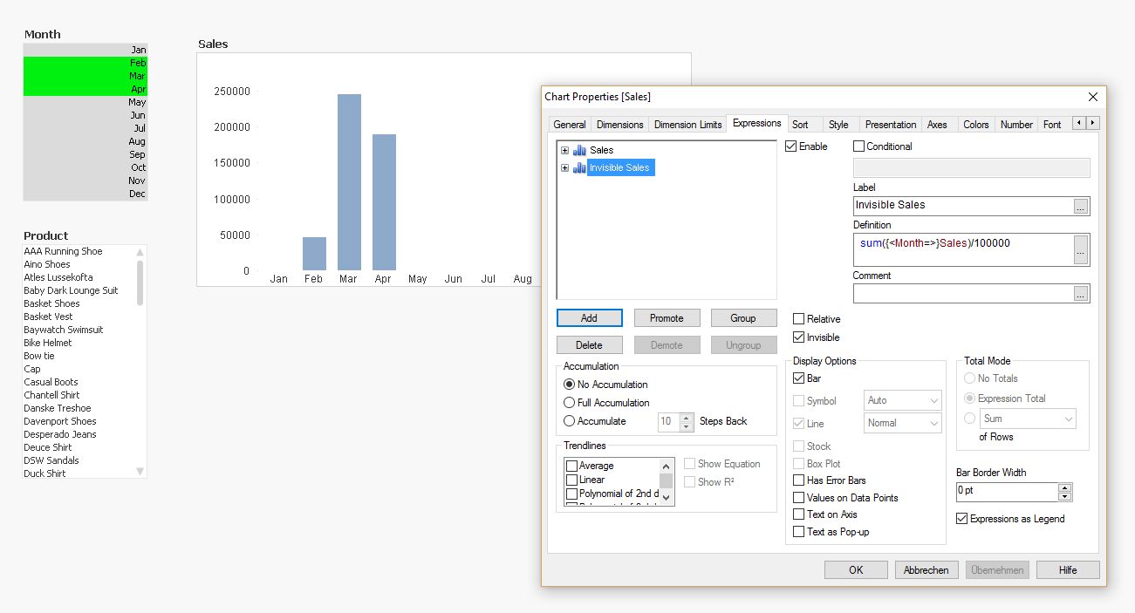Open the Colors tab
The height and width of the screenshot is (613, 1135).
pos(976,125)
